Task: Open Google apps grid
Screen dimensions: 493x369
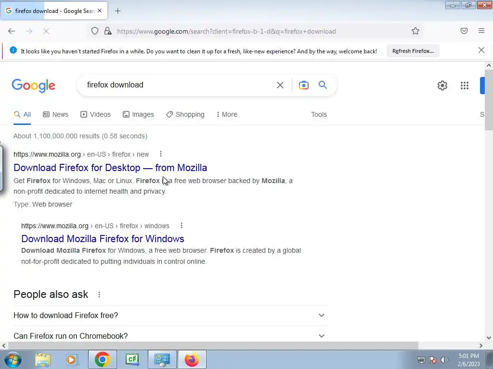Action: tap(465, 86)
